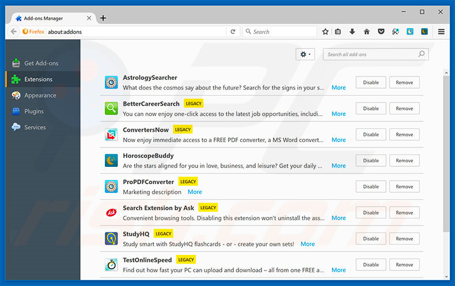Show bookmarks list icon
Viewport: 455px width, 286px height.
coord(338,32)
